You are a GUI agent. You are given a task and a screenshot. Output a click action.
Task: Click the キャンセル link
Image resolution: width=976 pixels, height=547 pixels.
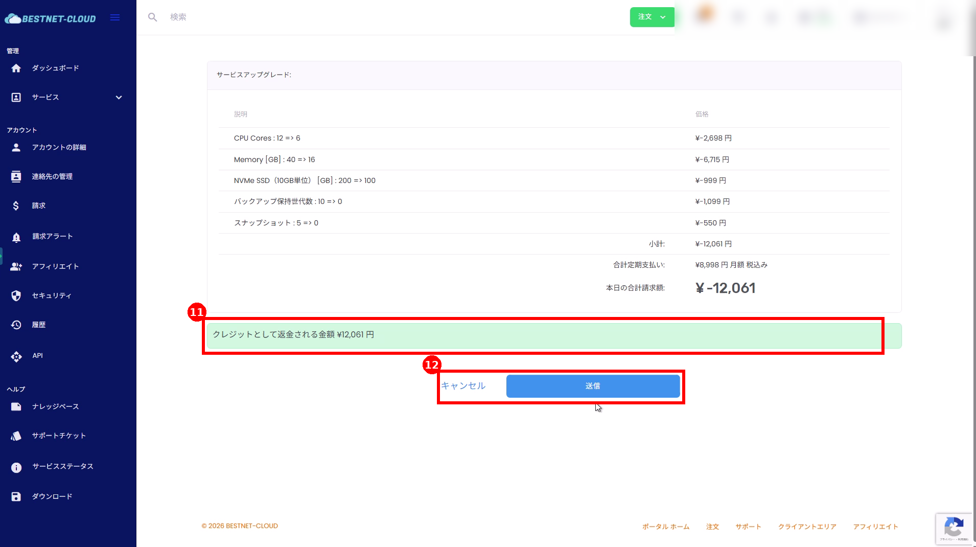pyautogui.click(x=463, y=386)
